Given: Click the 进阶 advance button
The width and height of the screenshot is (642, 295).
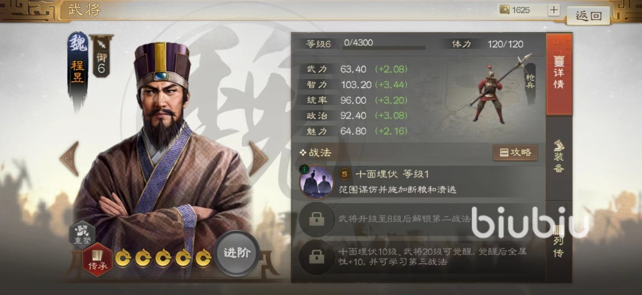Looking at the screenshot, I should [236, 253].
